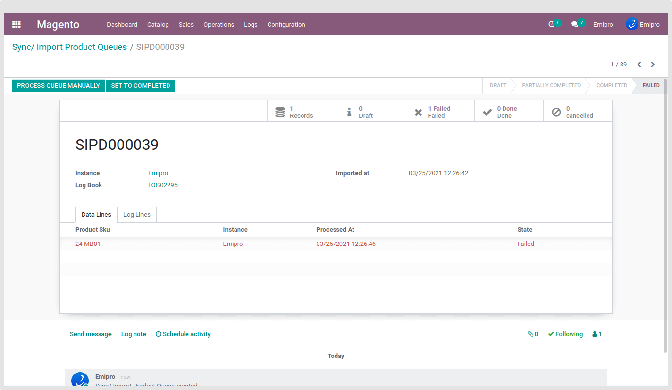Toggle the Following status button
The height and width of the screenshot is (390, 672).
(565, 334)
